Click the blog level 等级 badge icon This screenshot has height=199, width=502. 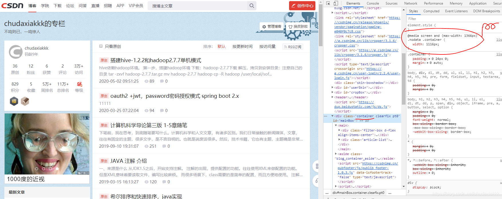[79, 84]
